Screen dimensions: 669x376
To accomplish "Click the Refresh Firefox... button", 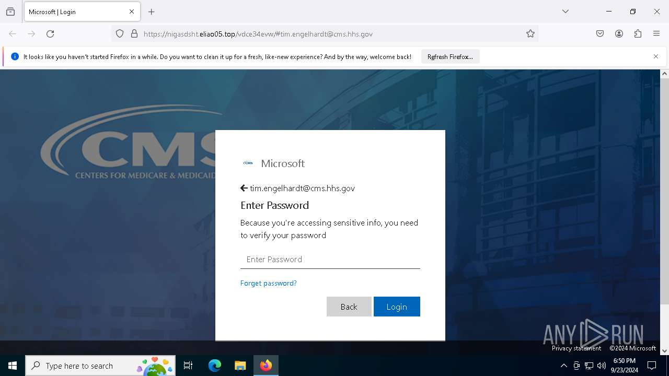I will (x=450, y=57).
